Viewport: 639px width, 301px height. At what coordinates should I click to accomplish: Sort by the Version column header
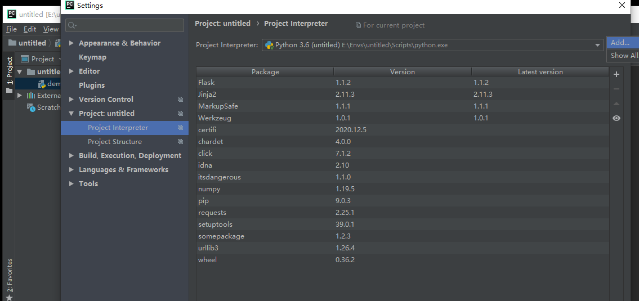tap(402, 72)
